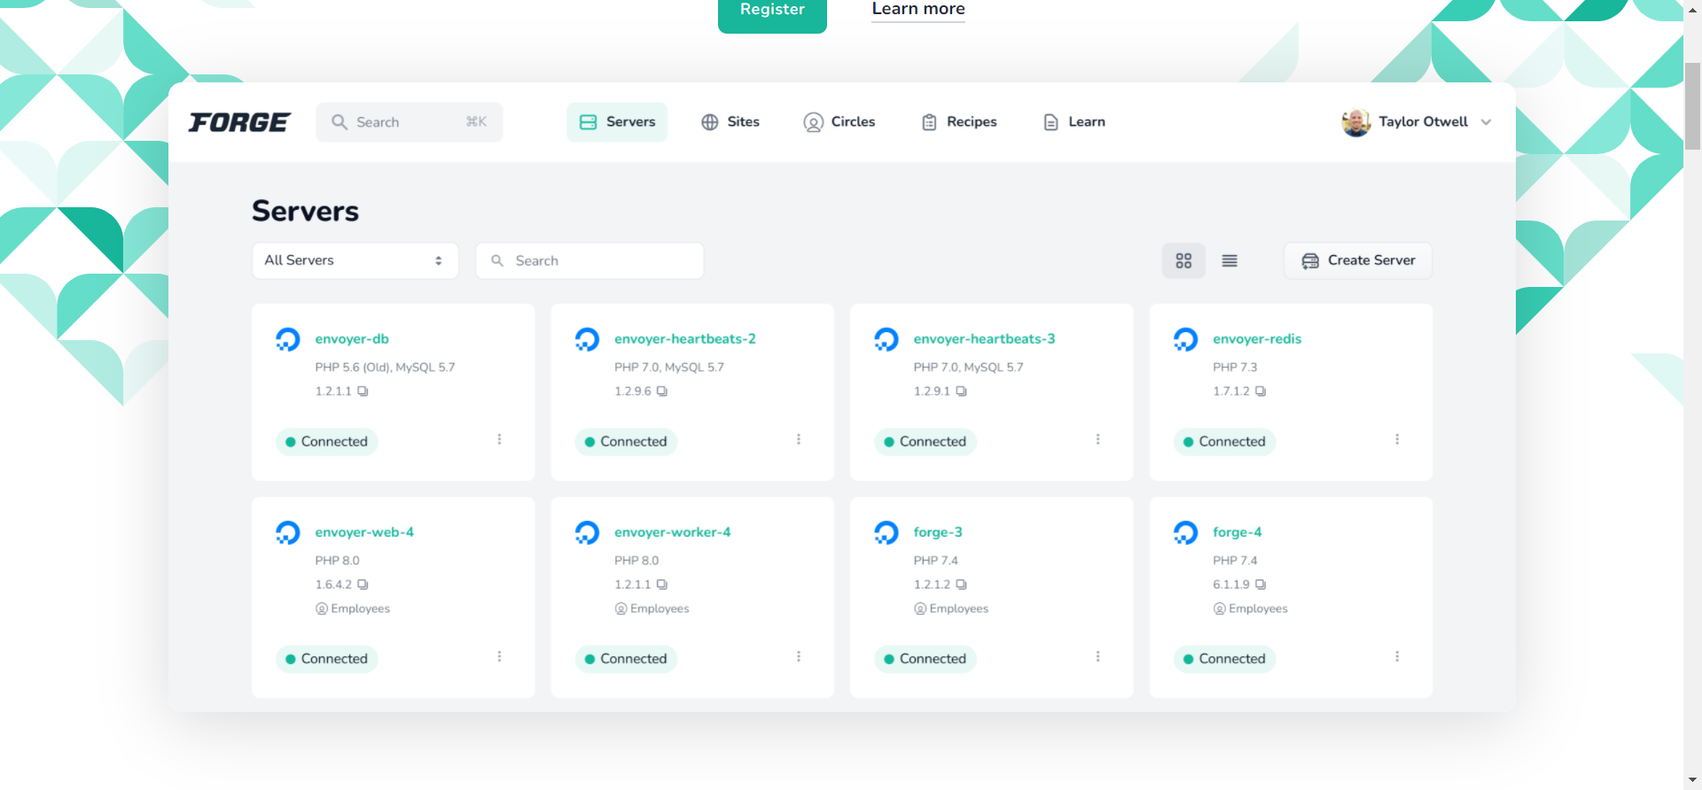
Task: Open the envoyer-web-4 server
Action: tap(364, 532)
